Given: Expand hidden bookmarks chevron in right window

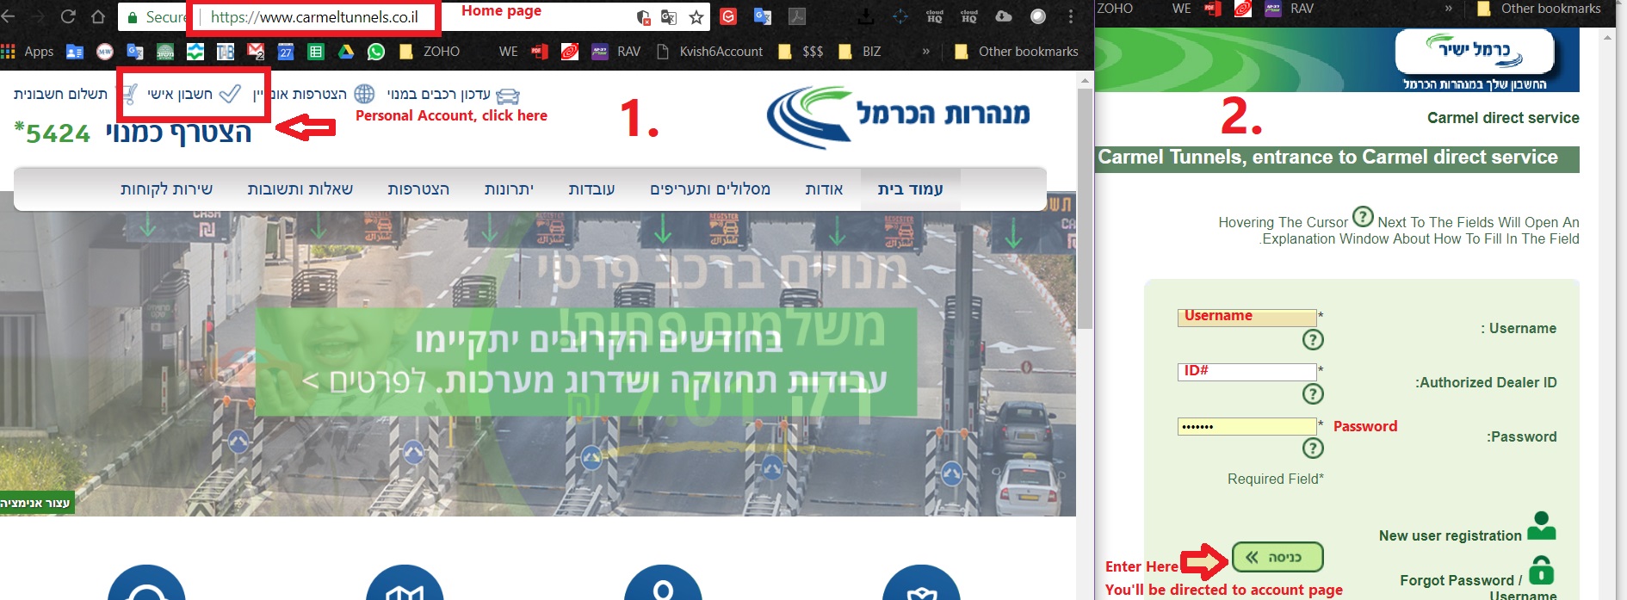Looking at the screenshot, I should [1449, 9].
